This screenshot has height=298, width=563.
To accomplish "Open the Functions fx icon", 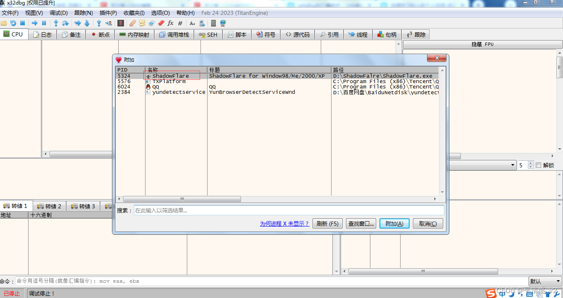I will click(x=170, y=23).
